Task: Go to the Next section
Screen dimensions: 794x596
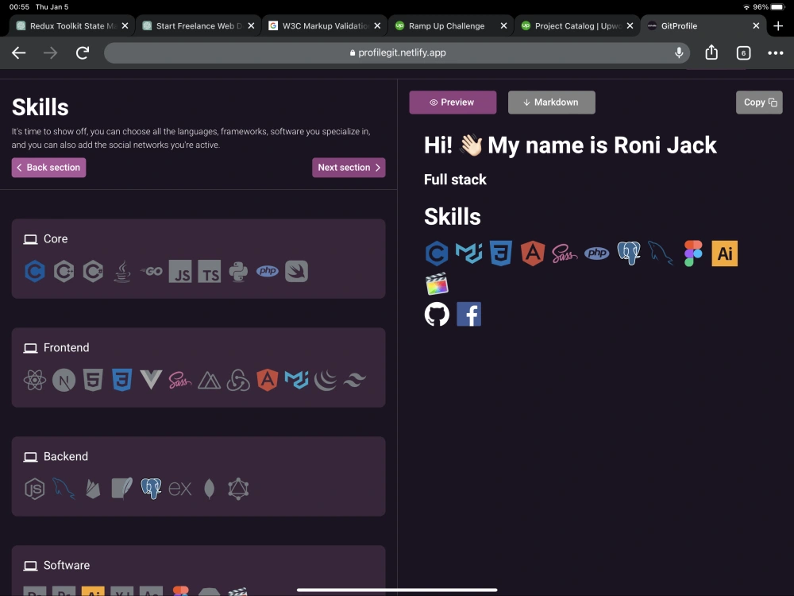Action: [x=349, y=168]
